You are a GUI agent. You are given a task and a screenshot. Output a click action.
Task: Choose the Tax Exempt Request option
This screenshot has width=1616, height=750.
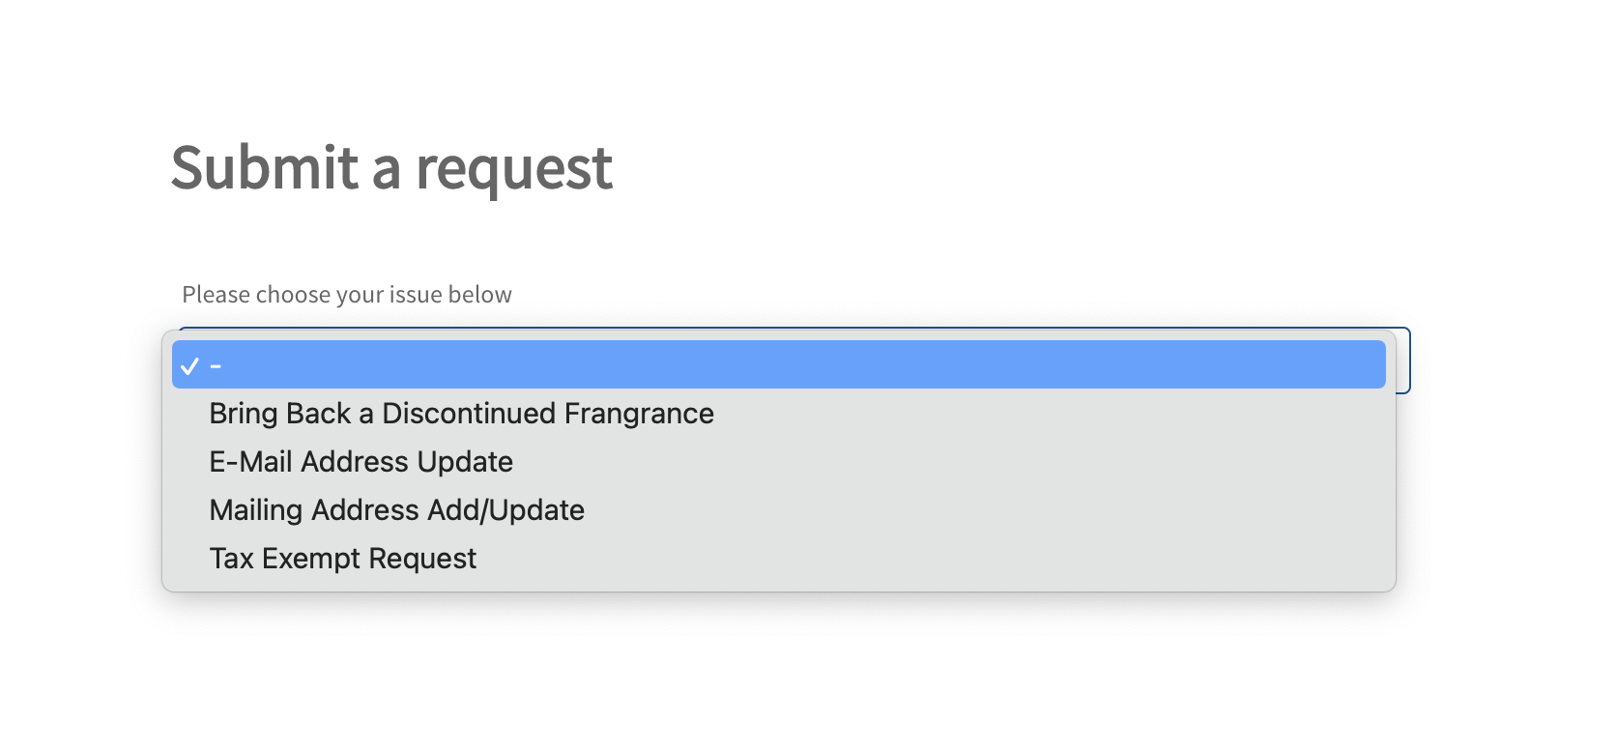[342, 559]
